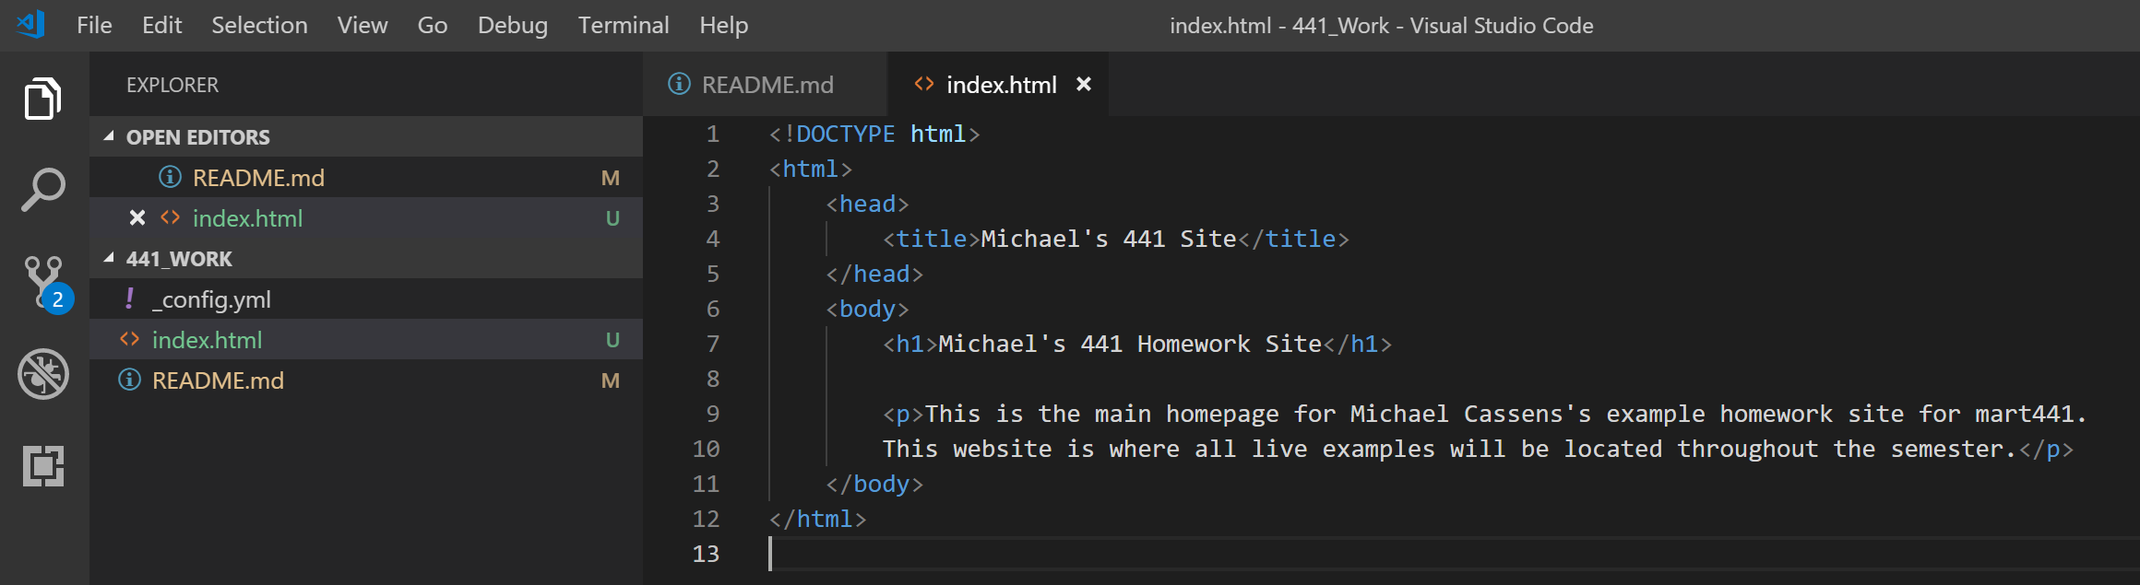Click line number 13 in the gutter
This screenshot has height=585, width=2140.
tap(706, 554)
